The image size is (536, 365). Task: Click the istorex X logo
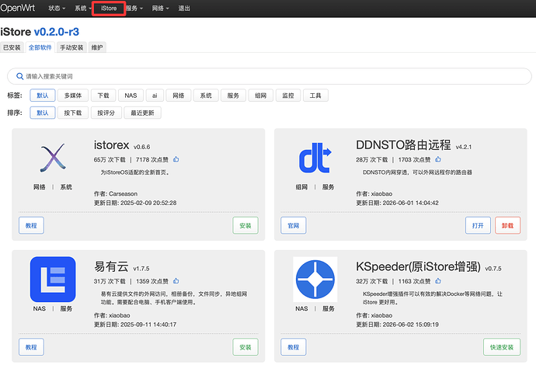pos(53,158)
